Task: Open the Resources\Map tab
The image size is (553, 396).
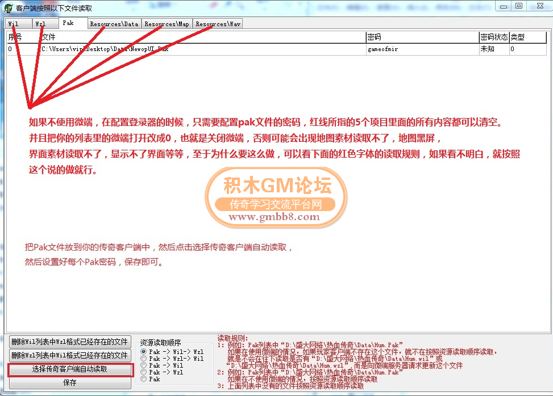Action: [x=167, y=24]
